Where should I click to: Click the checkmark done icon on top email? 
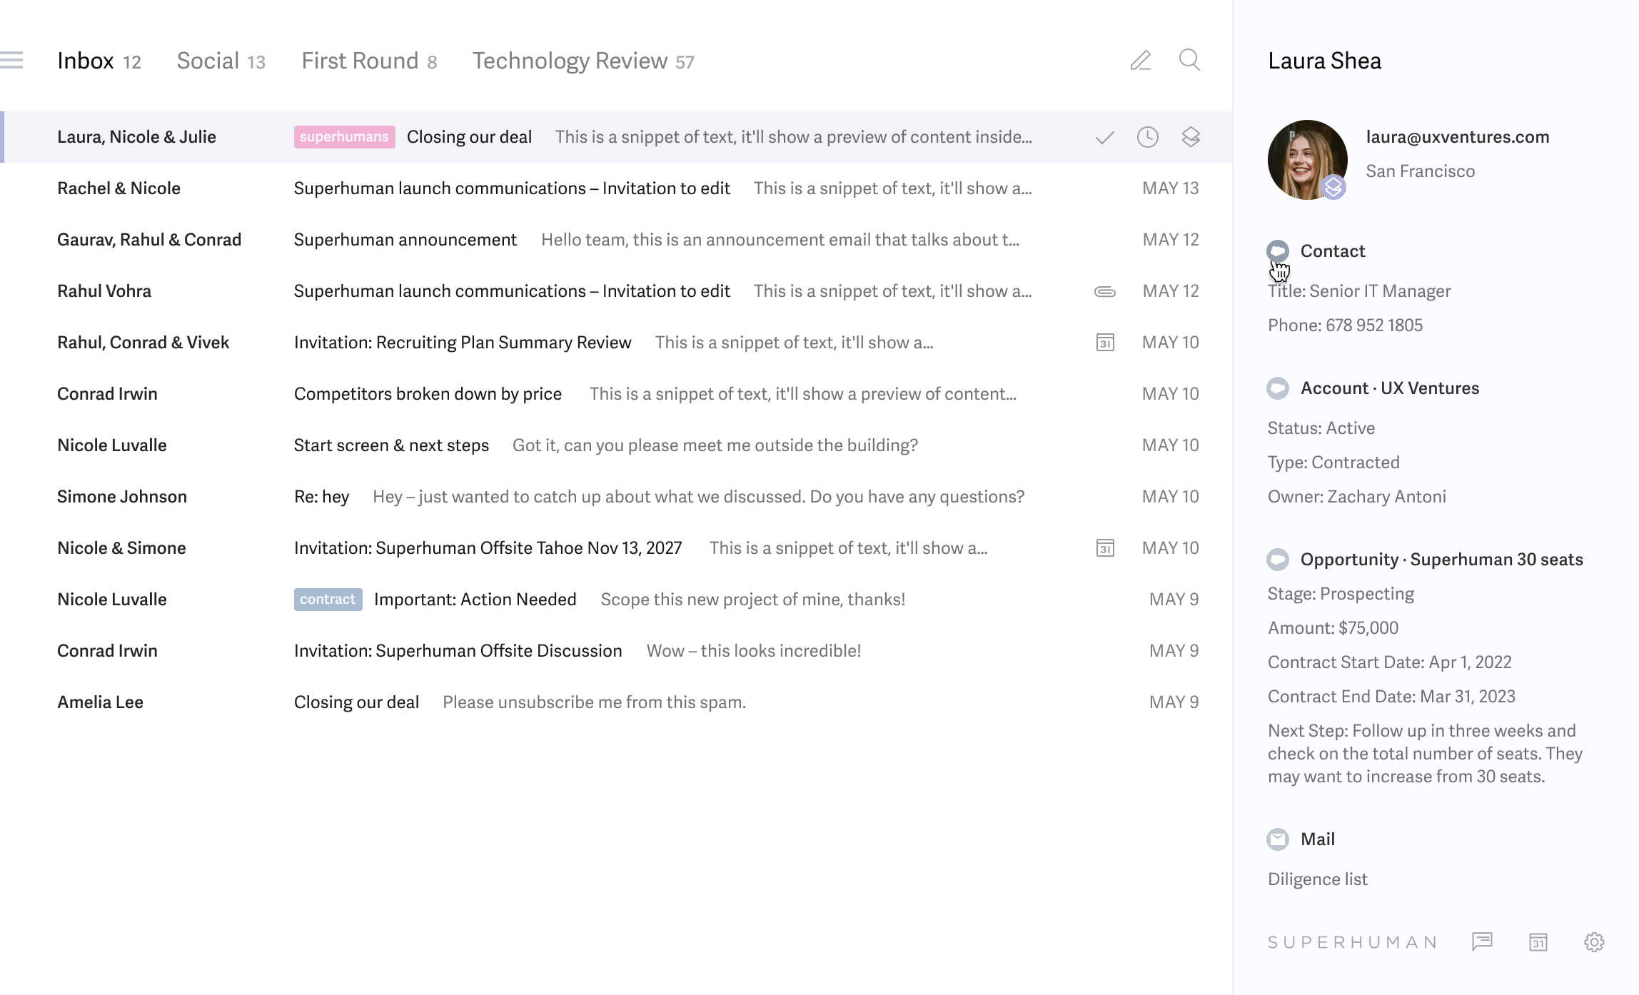click(1104, 137)
